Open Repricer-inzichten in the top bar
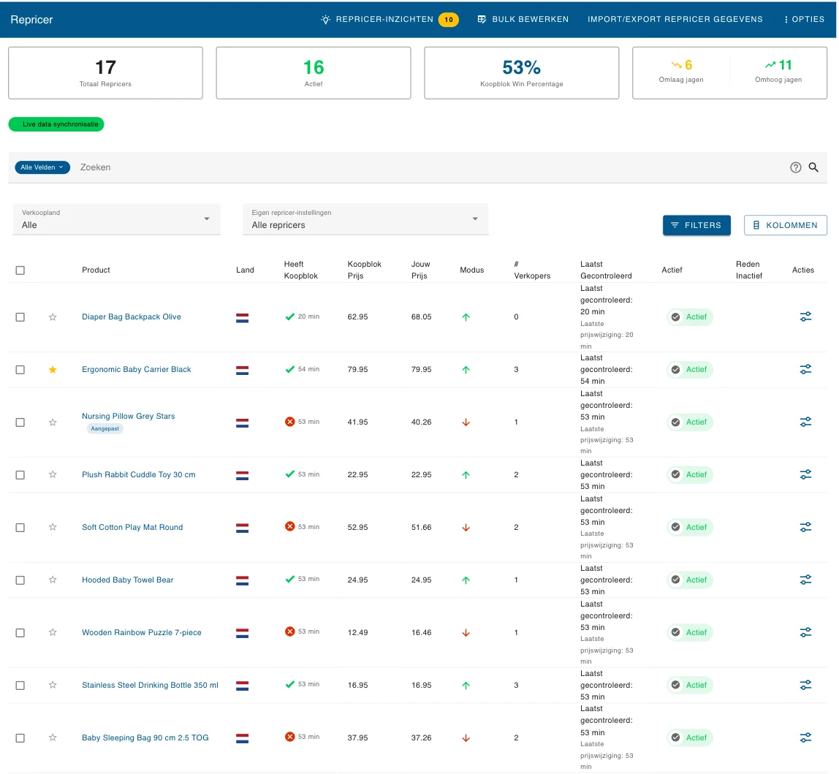 tap(389, 19)
